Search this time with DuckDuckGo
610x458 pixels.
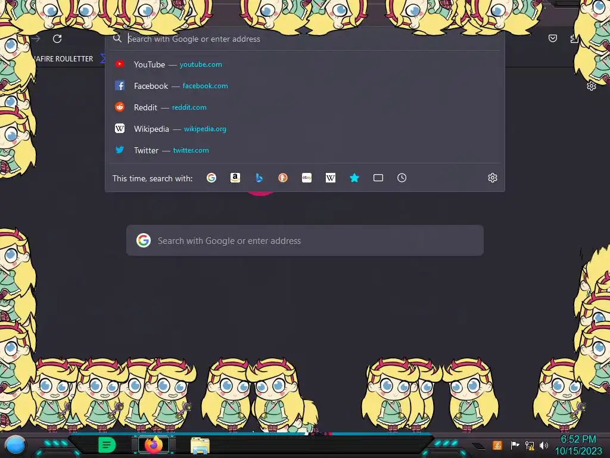point(283,178)
